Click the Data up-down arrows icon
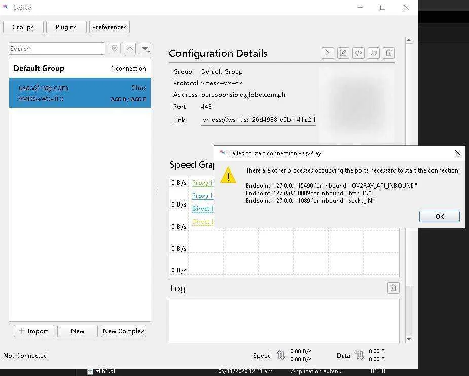This screenshot has height=376, width=469. pyautogui.click(x=359, y=355)
